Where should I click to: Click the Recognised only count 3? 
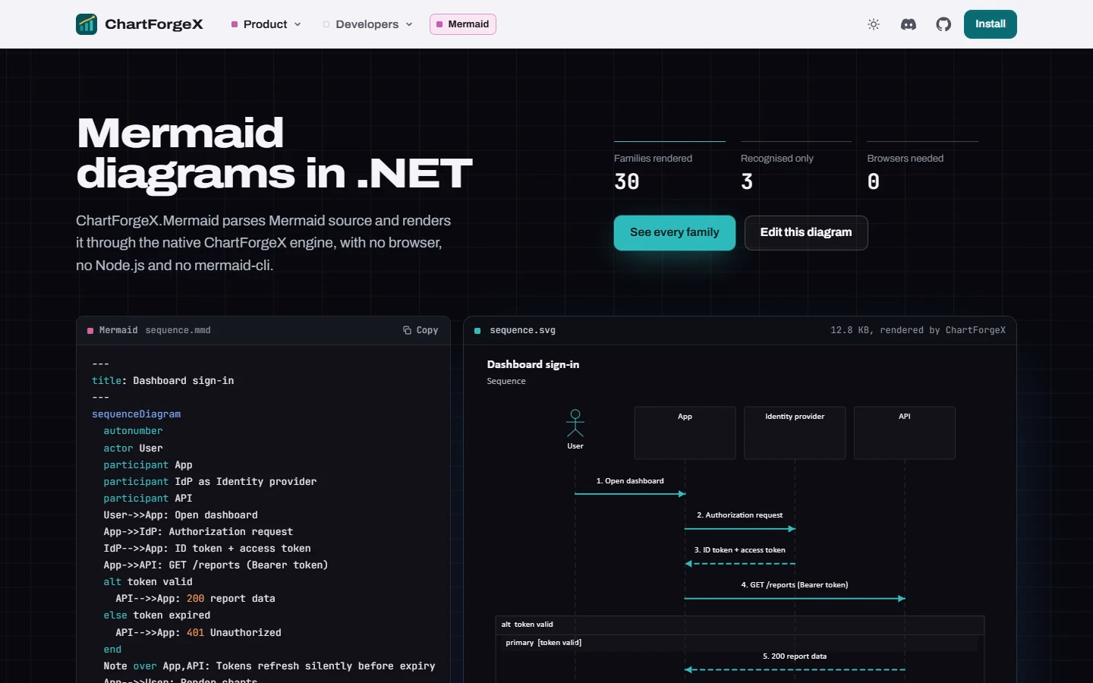[747, 182]
